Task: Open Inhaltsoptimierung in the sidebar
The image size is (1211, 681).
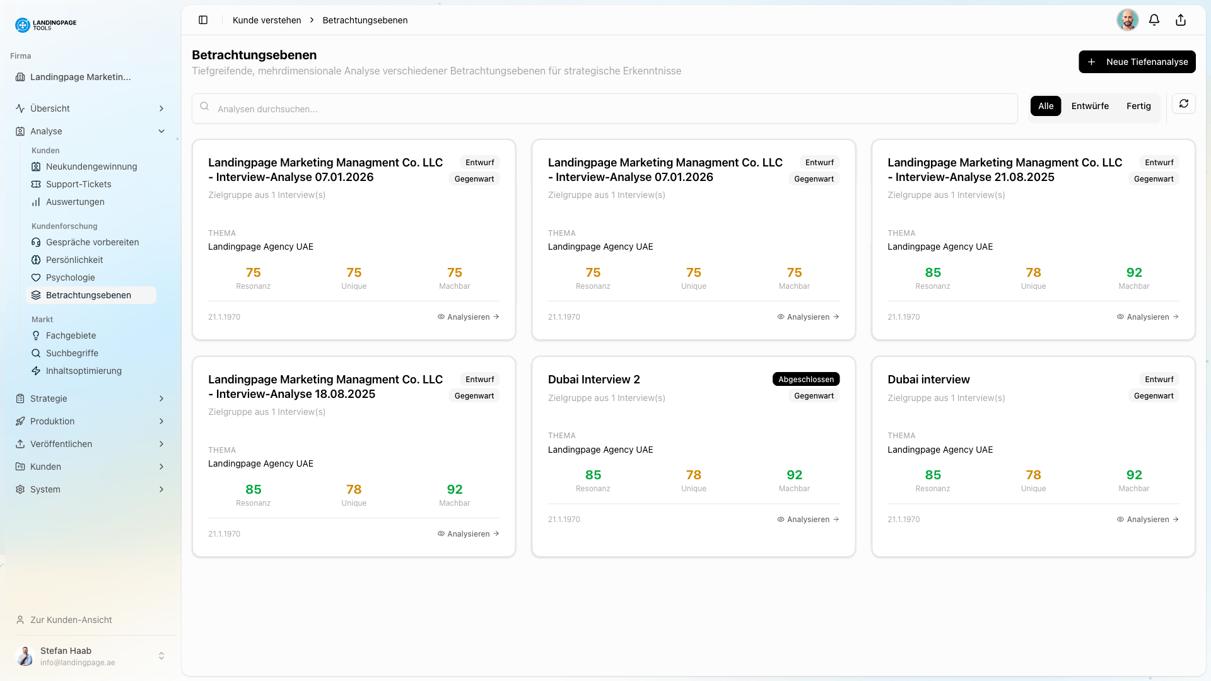Action: [x=84, y=371]
